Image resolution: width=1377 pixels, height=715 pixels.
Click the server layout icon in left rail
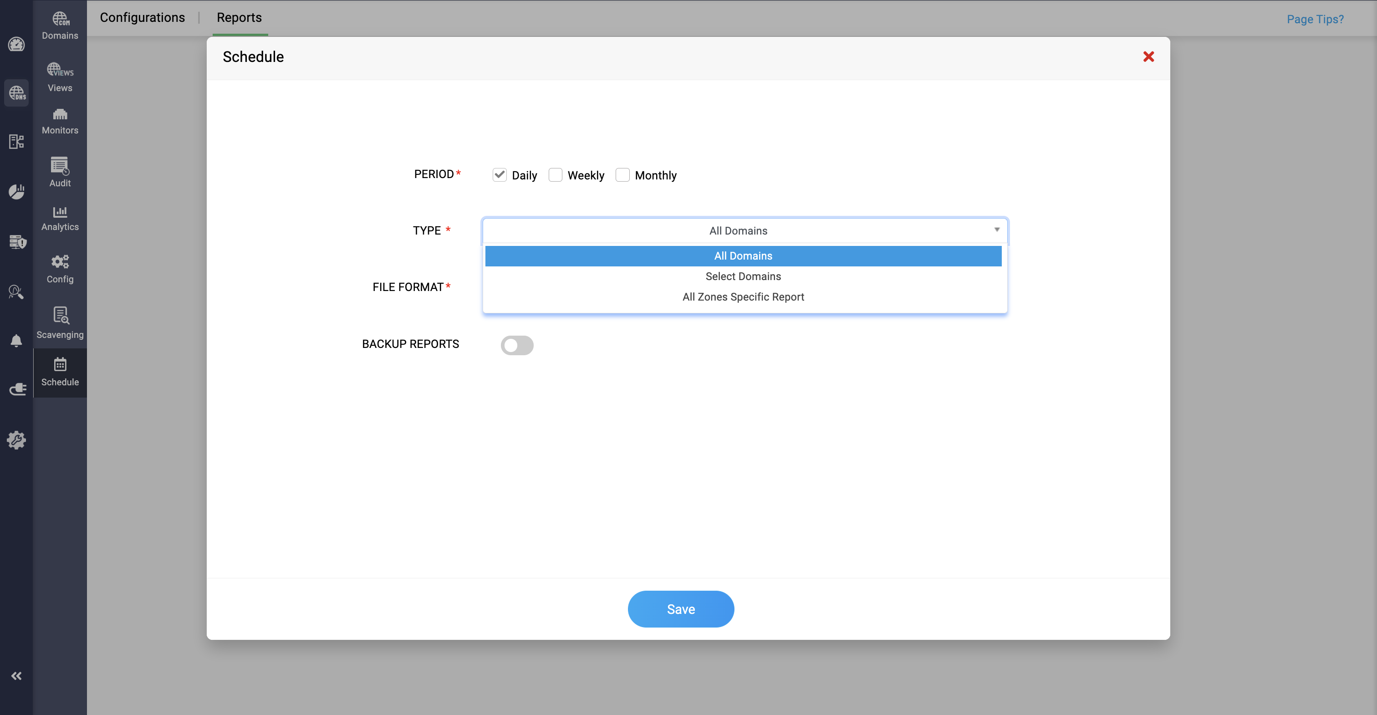pos(16,142)
